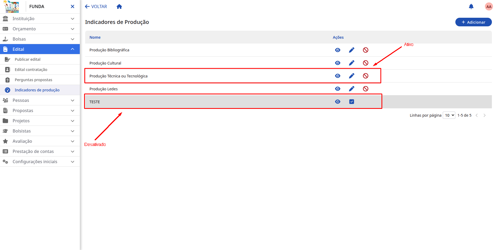Expand Configurações iniciais menu
The width and height of the screenshot is (497, 250).
tap(40, 162)
